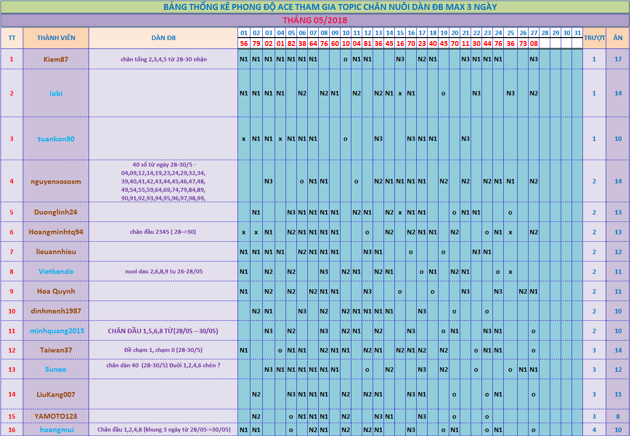Select the THÀNH VIÊN column header
Image resolution: width=630 pixels, height=436 pixels.
click(56, 38)
